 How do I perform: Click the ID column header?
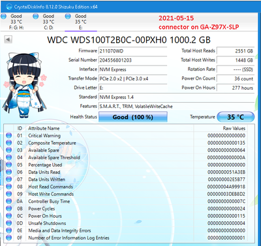(x=20, y=128)
